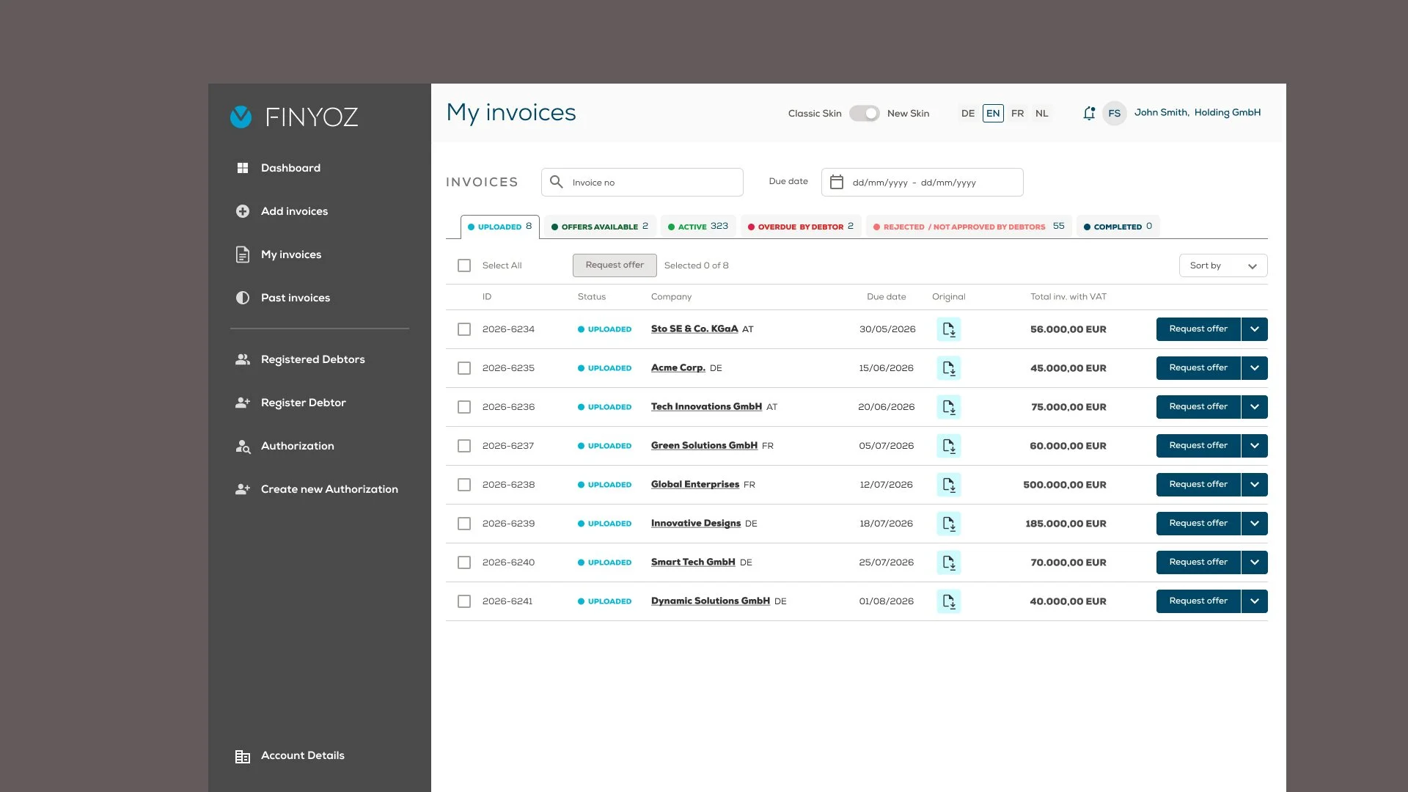Click the calendar icon in due date field
Screen dimensions: 1408x792
tap(836, 183)
